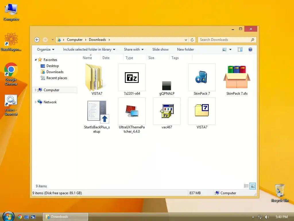Launch Google Chrome desktop shortcut
The image size is (294, 221).
[11, 74]
